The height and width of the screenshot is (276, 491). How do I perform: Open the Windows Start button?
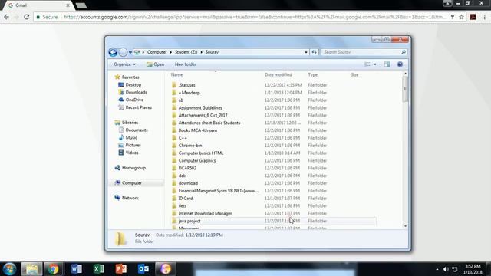pos(9,269)
